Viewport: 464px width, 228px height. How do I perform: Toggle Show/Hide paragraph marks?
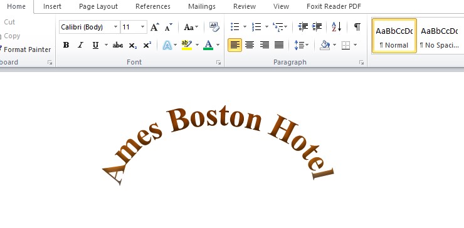(357, 27)
